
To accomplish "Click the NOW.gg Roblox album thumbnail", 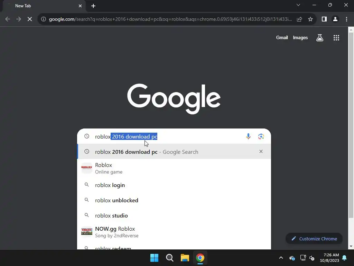I will pyautogui.click(x=87, y=232).
